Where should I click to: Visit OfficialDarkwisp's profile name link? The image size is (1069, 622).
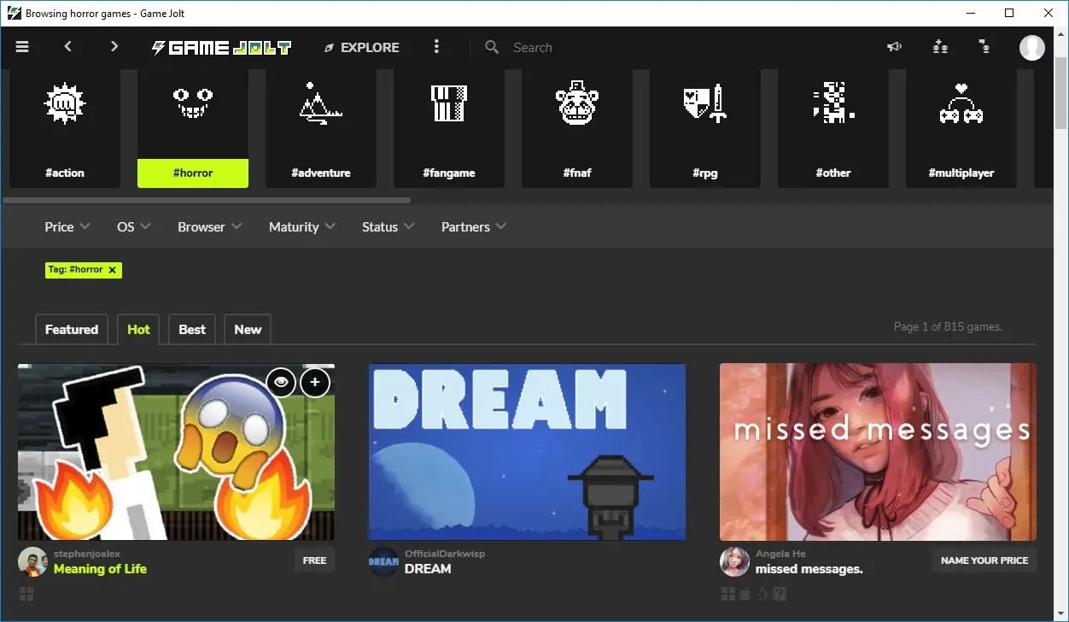pos(445,554)
